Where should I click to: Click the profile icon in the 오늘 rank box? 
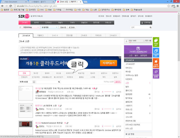126,41
